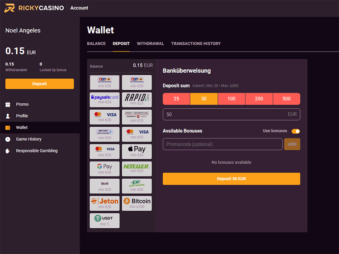Image resolution: width=339 pixels, height=254 pixels.
Task: Choose Neteller payment method
Action: tap(137, 169)
